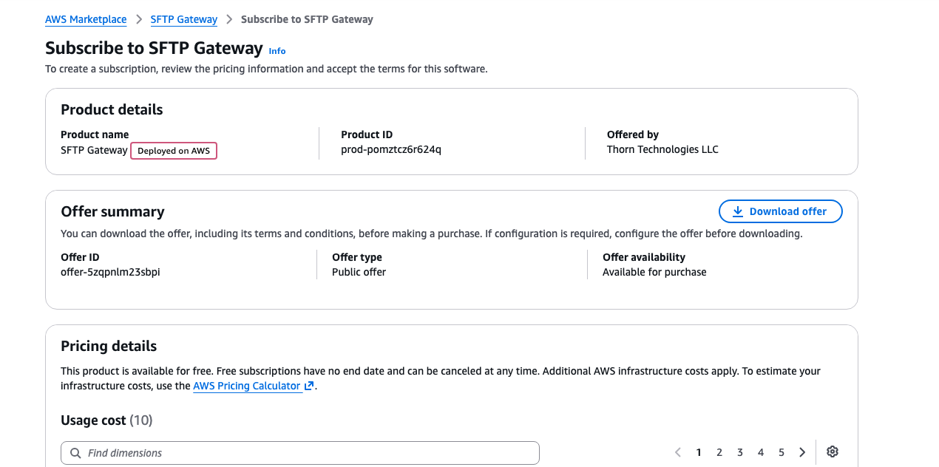The height and width of the screenshot is (467, 939).
Task: Go to previous page of usage cost
Action: 677,452
